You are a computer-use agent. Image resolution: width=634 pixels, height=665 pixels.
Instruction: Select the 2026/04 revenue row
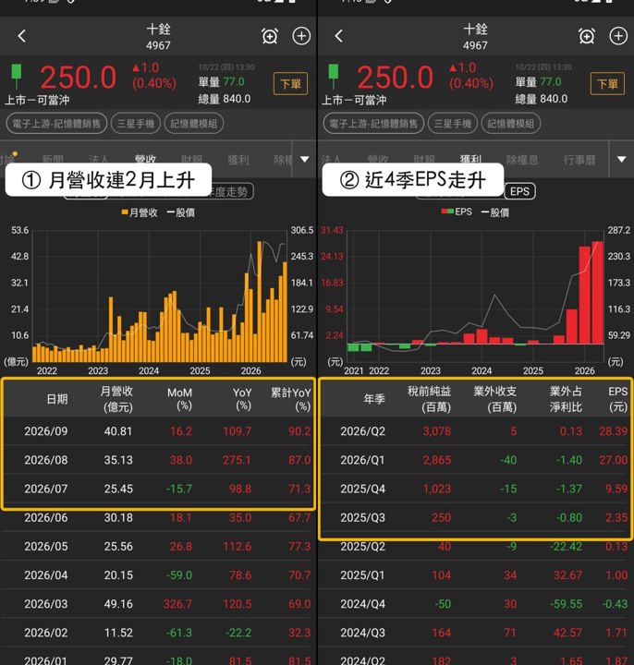pyautogui.click(x=158, y=575)
